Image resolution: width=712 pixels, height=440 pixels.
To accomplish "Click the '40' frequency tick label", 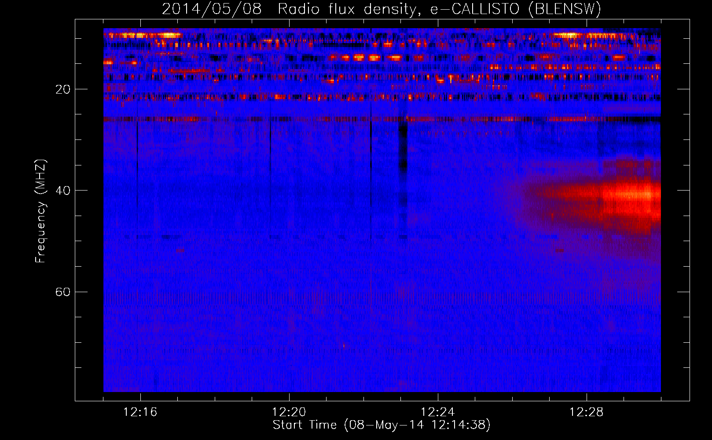I will [63, 191].
